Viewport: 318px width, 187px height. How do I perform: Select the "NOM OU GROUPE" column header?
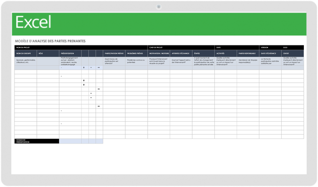[25, 54]
